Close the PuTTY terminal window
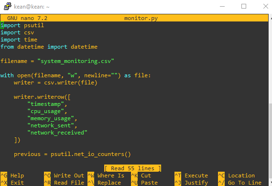This screenshot has height=186, width=272. pyautogui.click(x=266, y=6)
